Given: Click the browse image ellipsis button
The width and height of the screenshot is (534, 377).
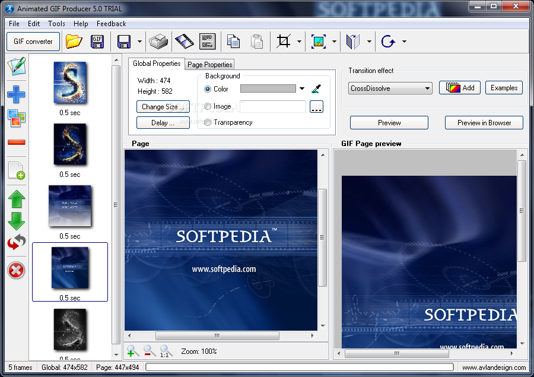Looking at the screenshot, I should coord(316,107).
